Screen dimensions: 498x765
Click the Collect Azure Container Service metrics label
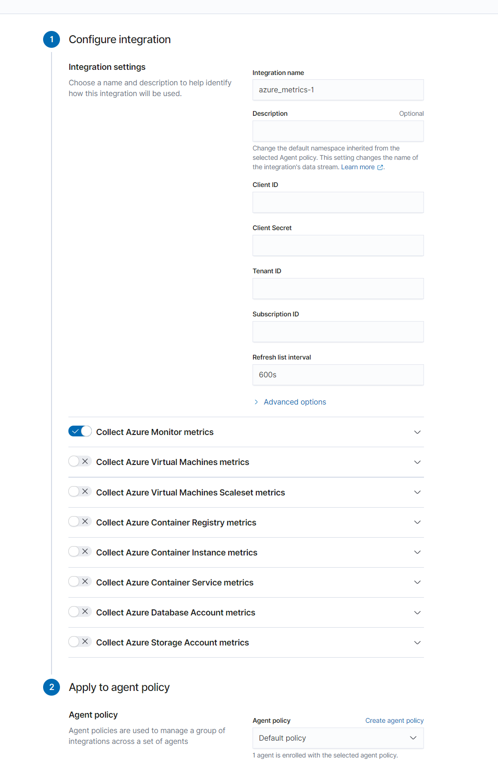[175, 583]
